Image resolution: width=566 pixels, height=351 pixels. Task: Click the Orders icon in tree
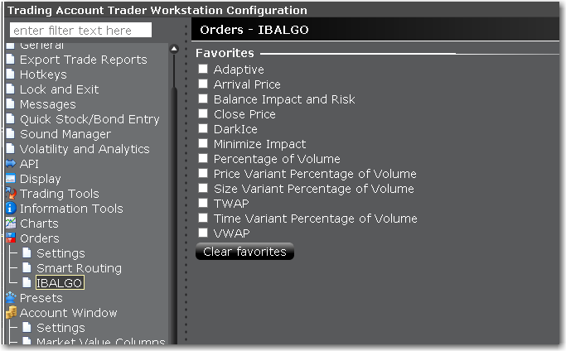coord(11,238)
